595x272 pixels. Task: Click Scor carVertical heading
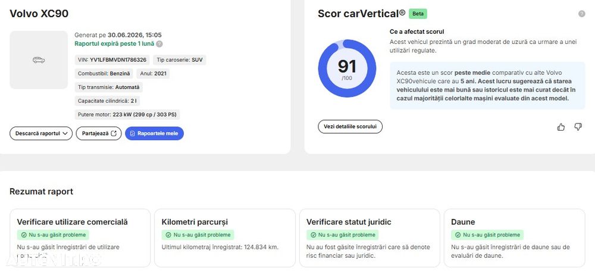pos(362,14)
